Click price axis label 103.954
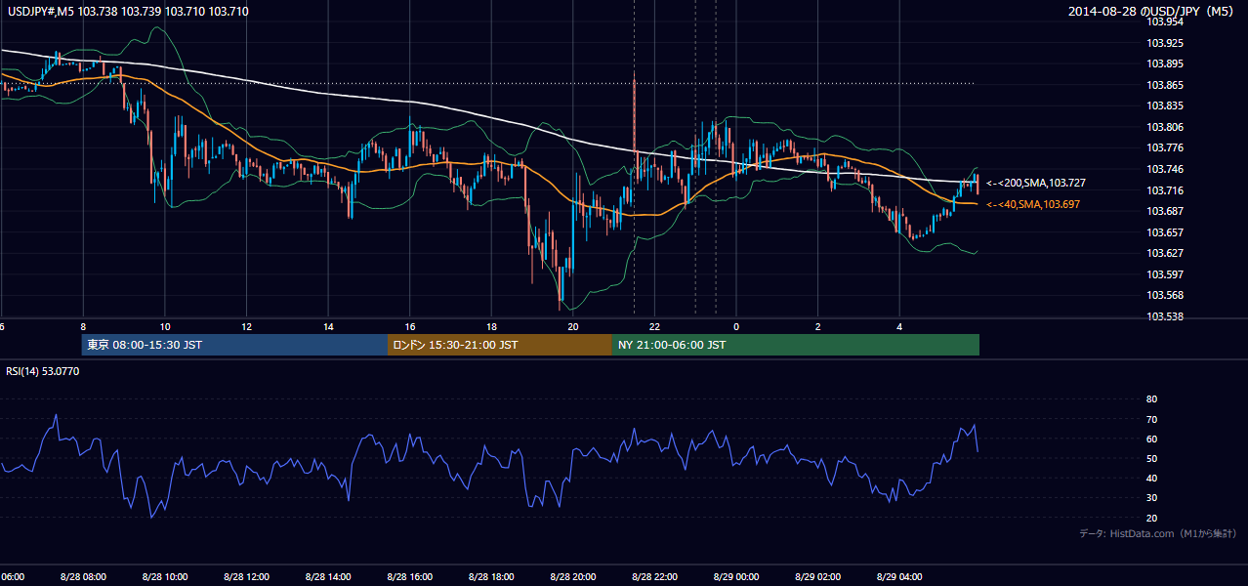The width and height of the screenshot is (1248, 586). (x=1165, y=21)
